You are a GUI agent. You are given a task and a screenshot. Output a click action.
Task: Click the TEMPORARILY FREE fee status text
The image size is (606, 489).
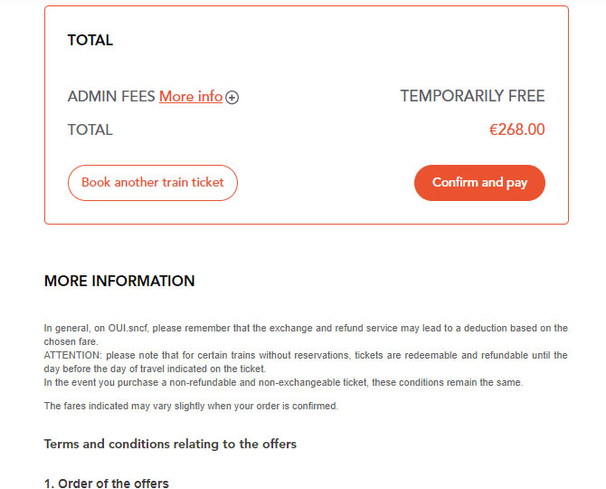tap(472, 96)
